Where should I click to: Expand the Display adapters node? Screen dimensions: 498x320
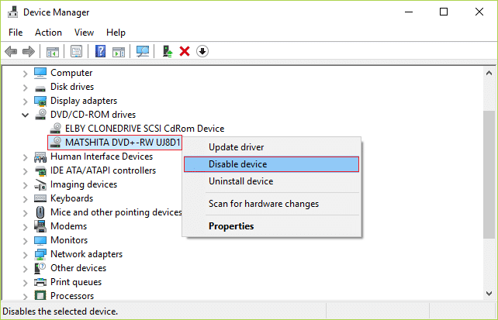25,101
